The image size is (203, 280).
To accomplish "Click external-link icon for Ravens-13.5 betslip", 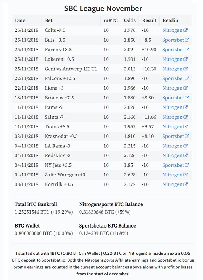I will tap(187, 49).
